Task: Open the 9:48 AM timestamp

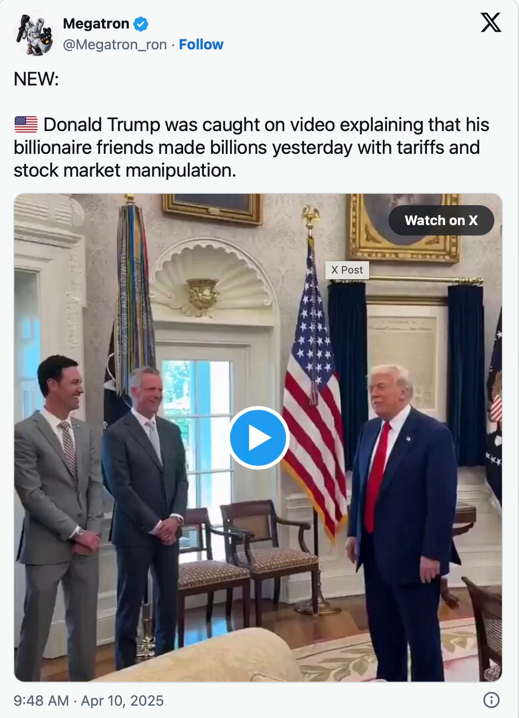Action: pos(41,700)
